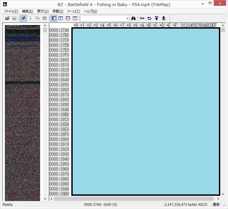Viewport: 228px width, 209px height.
Task: Open the ファイル(F) menu
Action: click(x=11, y=11)
